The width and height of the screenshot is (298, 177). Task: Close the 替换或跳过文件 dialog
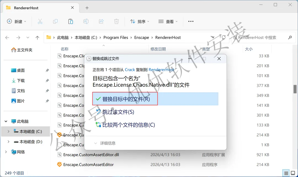(x=219, y=59)
